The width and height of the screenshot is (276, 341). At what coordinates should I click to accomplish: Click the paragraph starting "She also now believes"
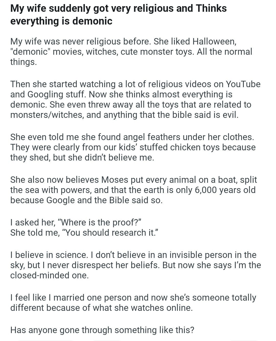tap(133, 190)
